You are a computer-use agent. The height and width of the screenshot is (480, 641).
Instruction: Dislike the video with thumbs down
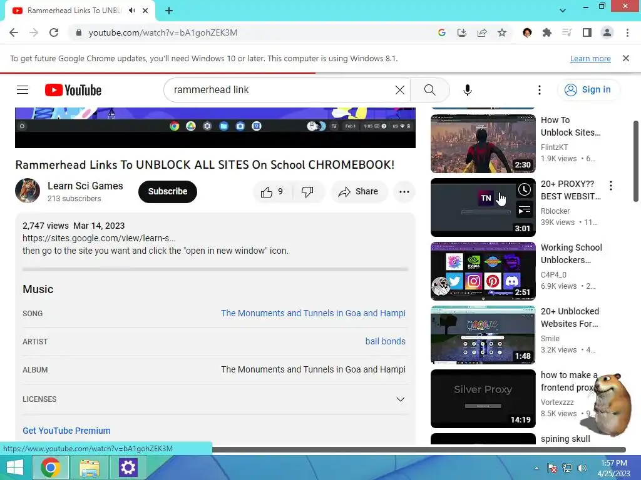[308, 191]
